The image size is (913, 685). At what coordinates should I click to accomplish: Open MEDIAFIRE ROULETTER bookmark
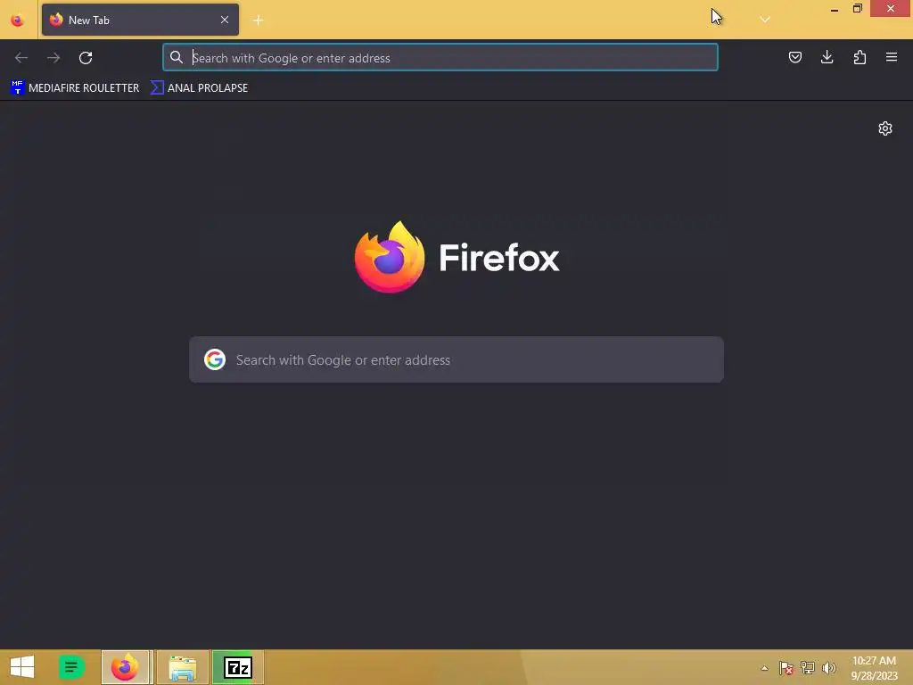[75, 88]
